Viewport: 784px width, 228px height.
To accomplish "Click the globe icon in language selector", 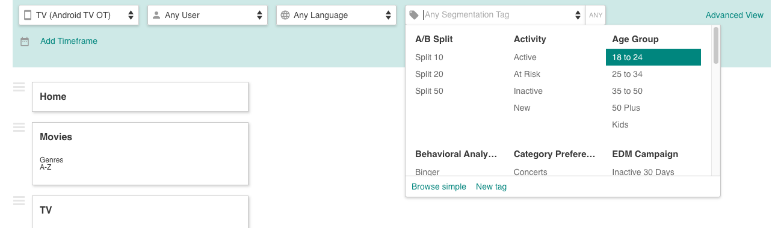I will click(x=285, y=15).
